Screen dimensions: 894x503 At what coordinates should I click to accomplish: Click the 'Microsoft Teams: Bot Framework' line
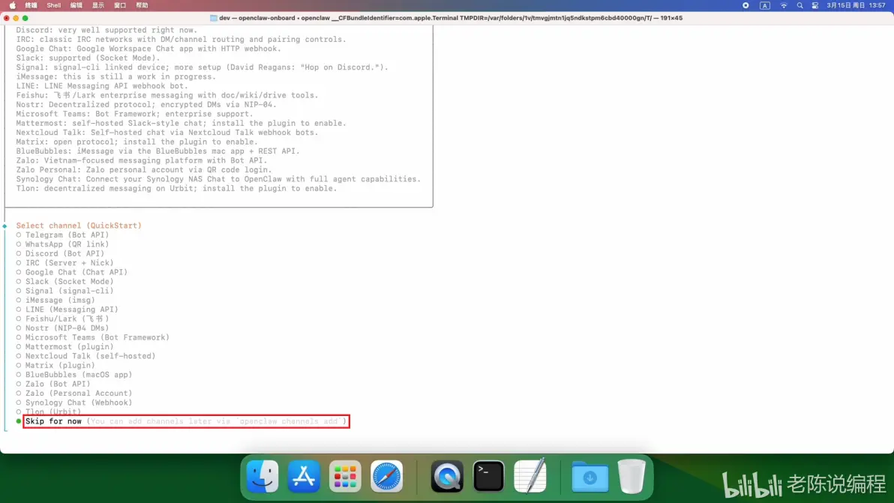[x=134, y=114]
